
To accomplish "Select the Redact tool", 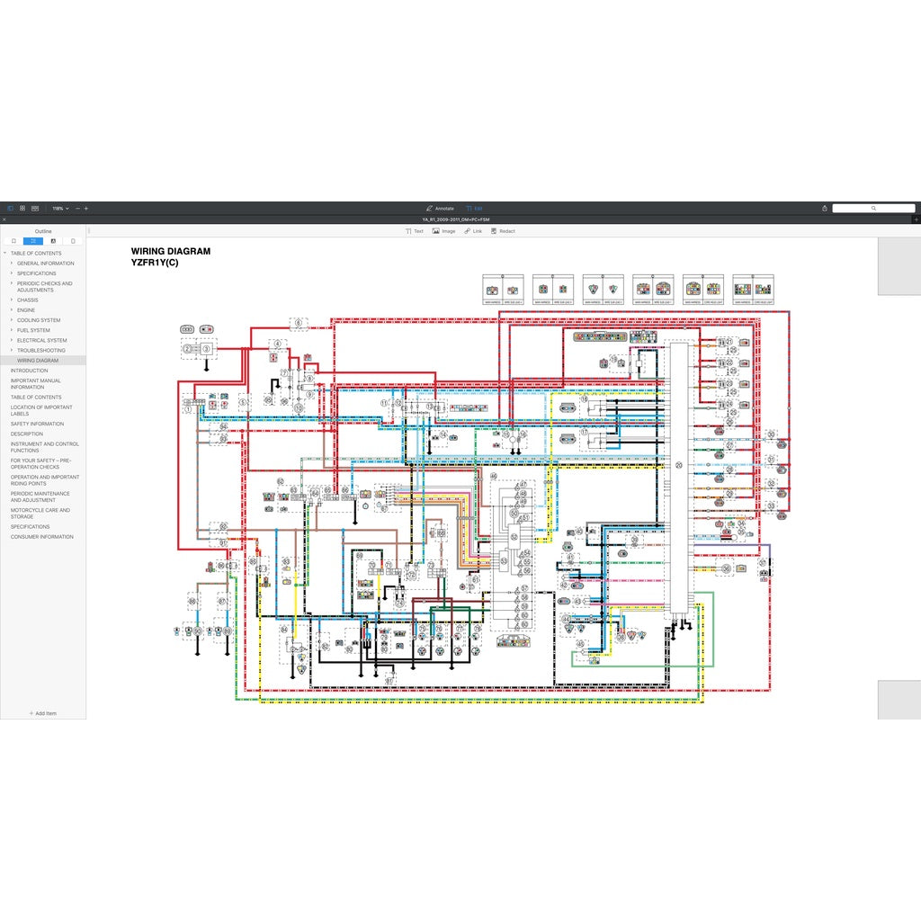I will pos(502,231).
